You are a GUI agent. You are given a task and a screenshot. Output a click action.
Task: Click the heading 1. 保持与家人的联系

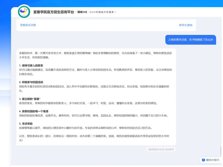(31, 65)
